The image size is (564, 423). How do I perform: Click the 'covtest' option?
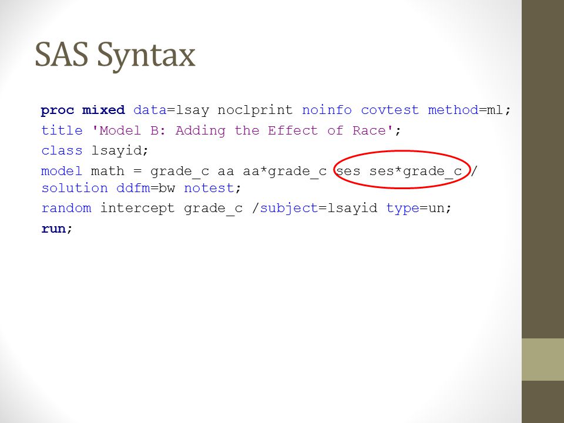(390, 110)
